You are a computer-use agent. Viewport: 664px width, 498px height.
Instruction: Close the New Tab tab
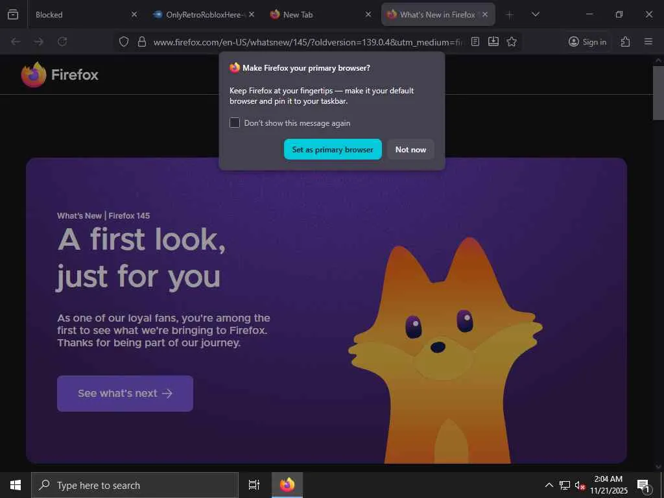point(368,14)
